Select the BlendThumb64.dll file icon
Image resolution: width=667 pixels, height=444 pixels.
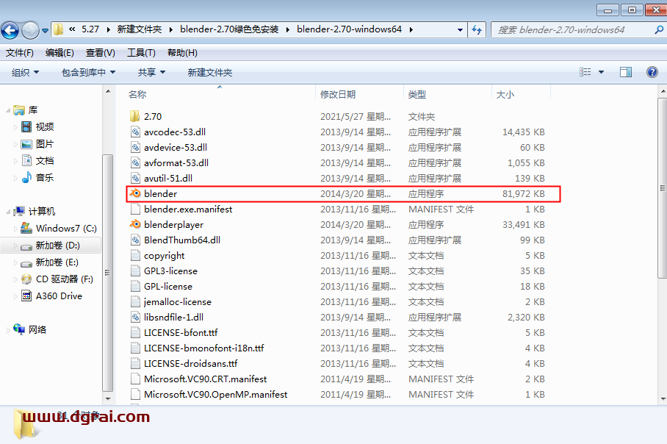(x=135, y=240)
